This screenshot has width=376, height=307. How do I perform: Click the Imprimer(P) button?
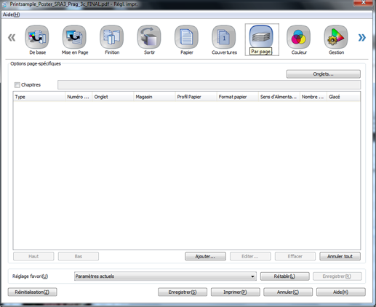coord(236,292)
